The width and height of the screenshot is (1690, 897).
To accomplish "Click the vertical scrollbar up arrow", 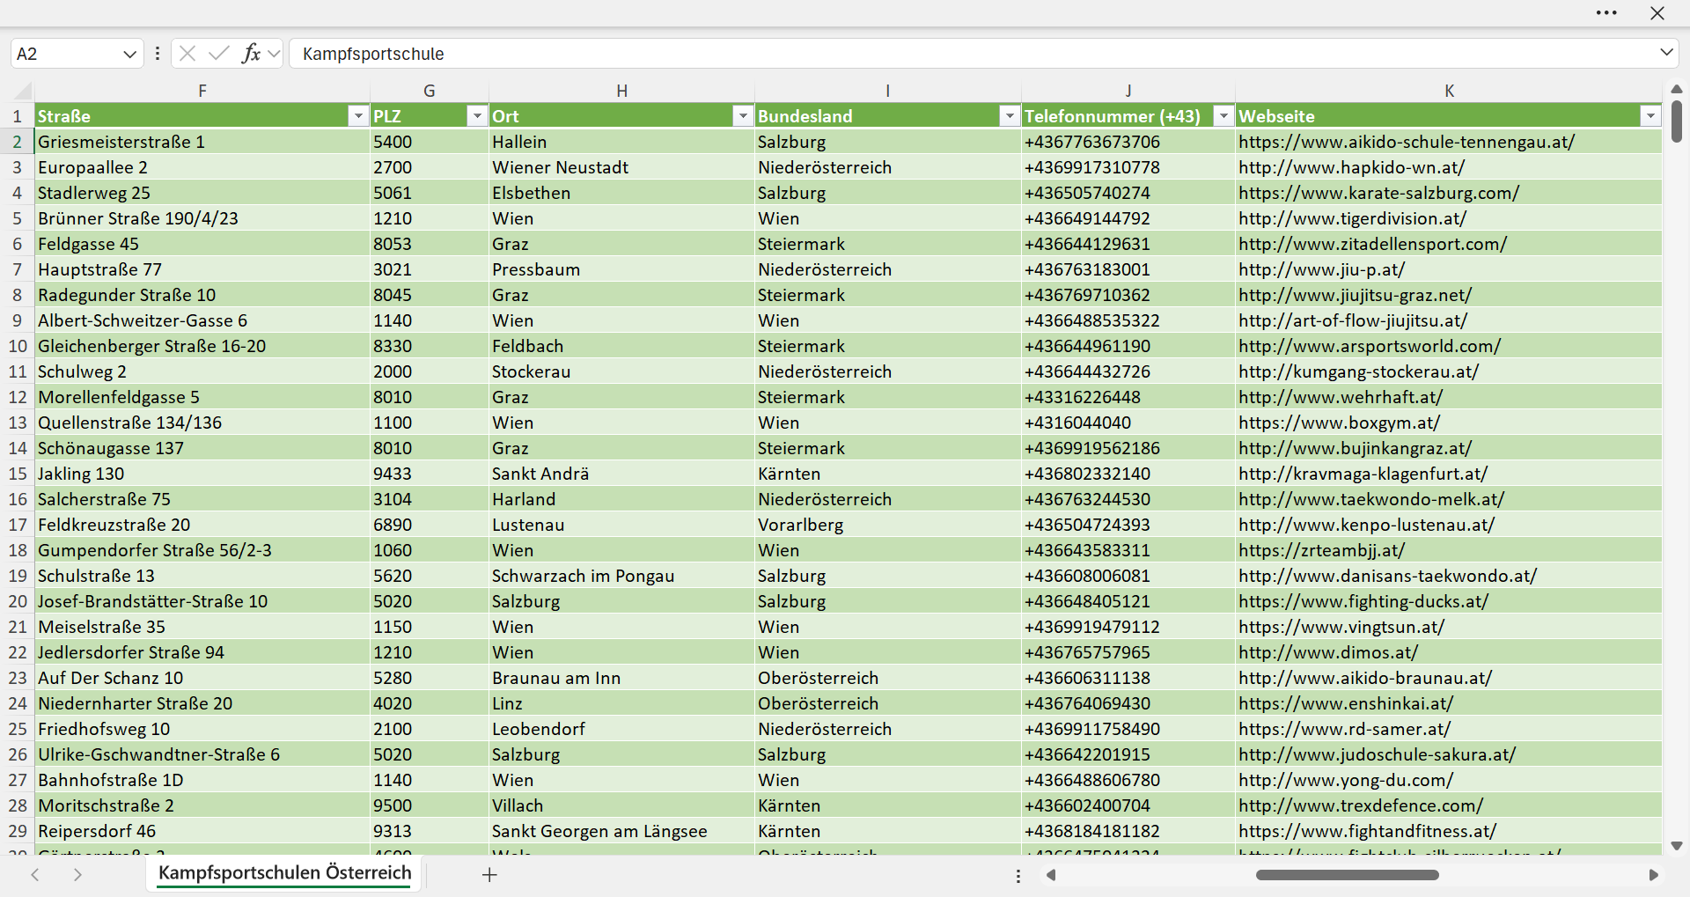I will pyautogui.click(x=1676, y=89).
